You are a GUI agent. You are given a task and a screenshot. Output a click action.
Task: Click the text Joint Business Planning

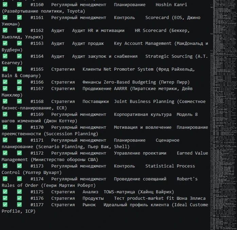tap(144, 102)
